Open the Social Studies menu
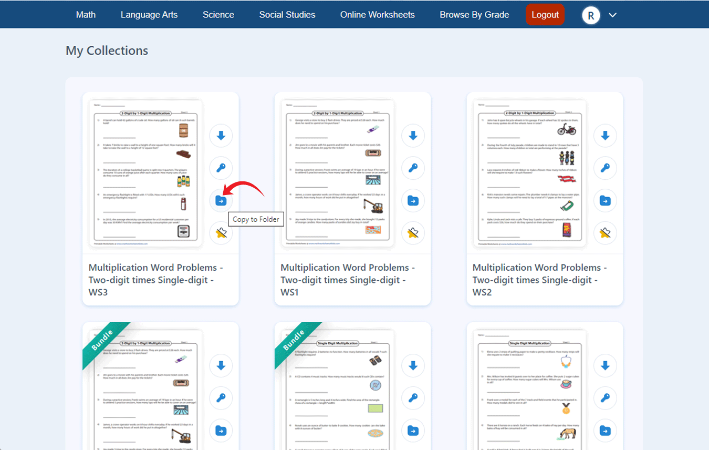709x450 pixels. (287, 15)
